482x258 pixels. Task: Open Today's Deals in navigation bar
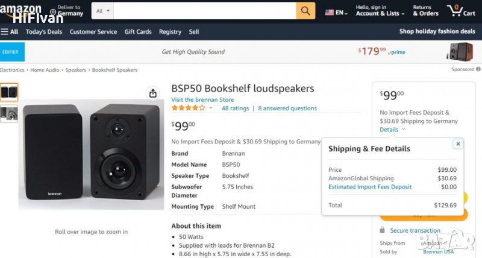point(44,32)
